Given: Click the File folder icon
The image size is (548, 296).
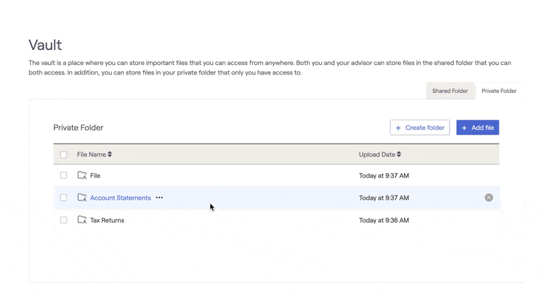Looking at the screenshot, I should coord(82,176).
